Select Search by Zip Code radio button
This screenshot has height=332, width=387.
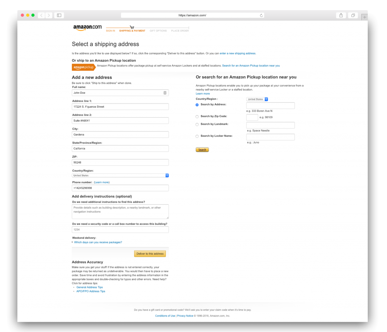[x=197, y=117]
